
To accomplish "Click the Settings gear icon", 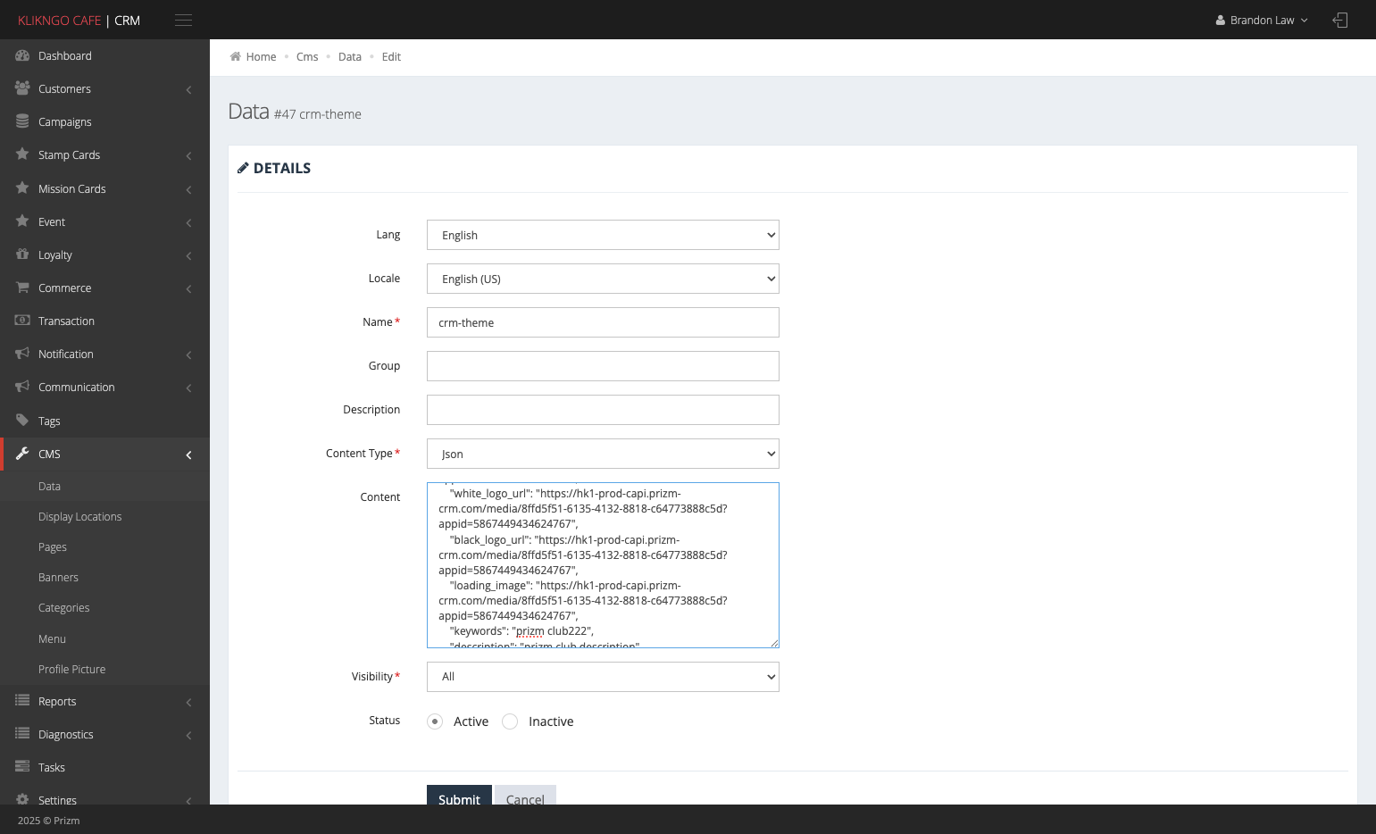I will [x=22, y=800].
